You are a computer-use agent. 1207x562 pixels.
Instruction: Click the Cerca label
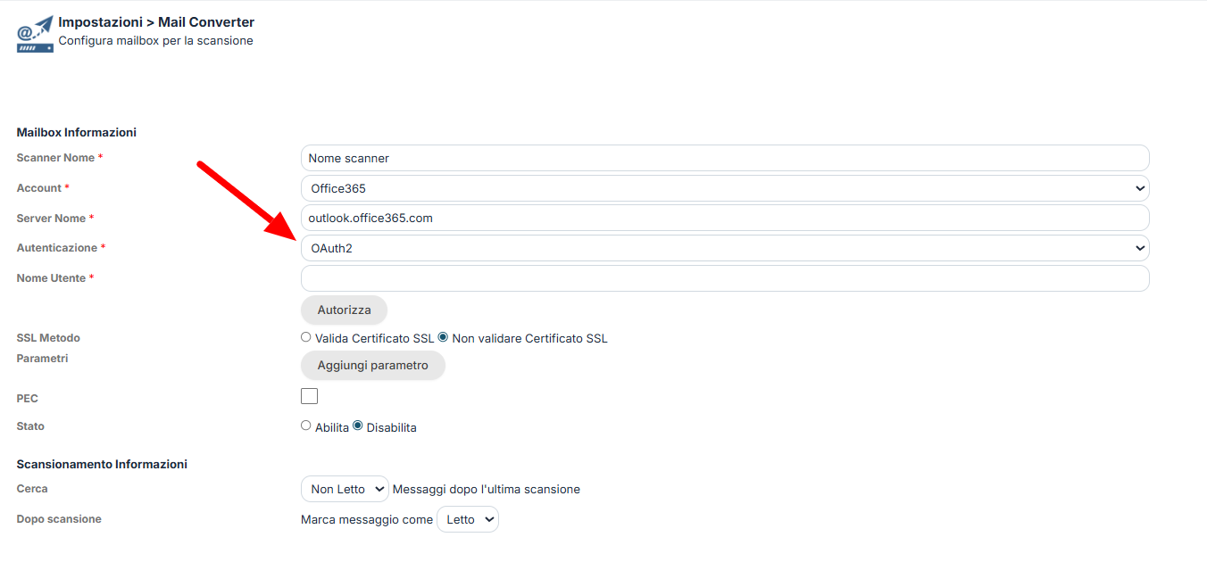(x=32, y=489)
